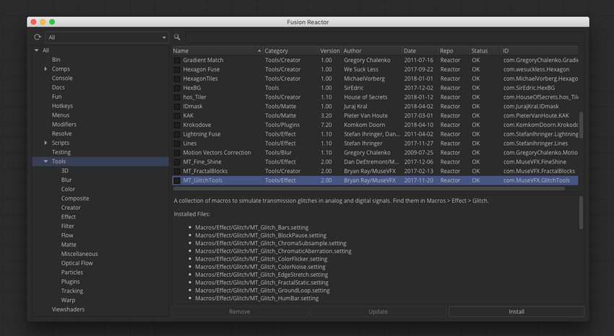This screenshot has width=614, height=336.
Task: Check the KAK checkbox
Action: click(177, 116)
